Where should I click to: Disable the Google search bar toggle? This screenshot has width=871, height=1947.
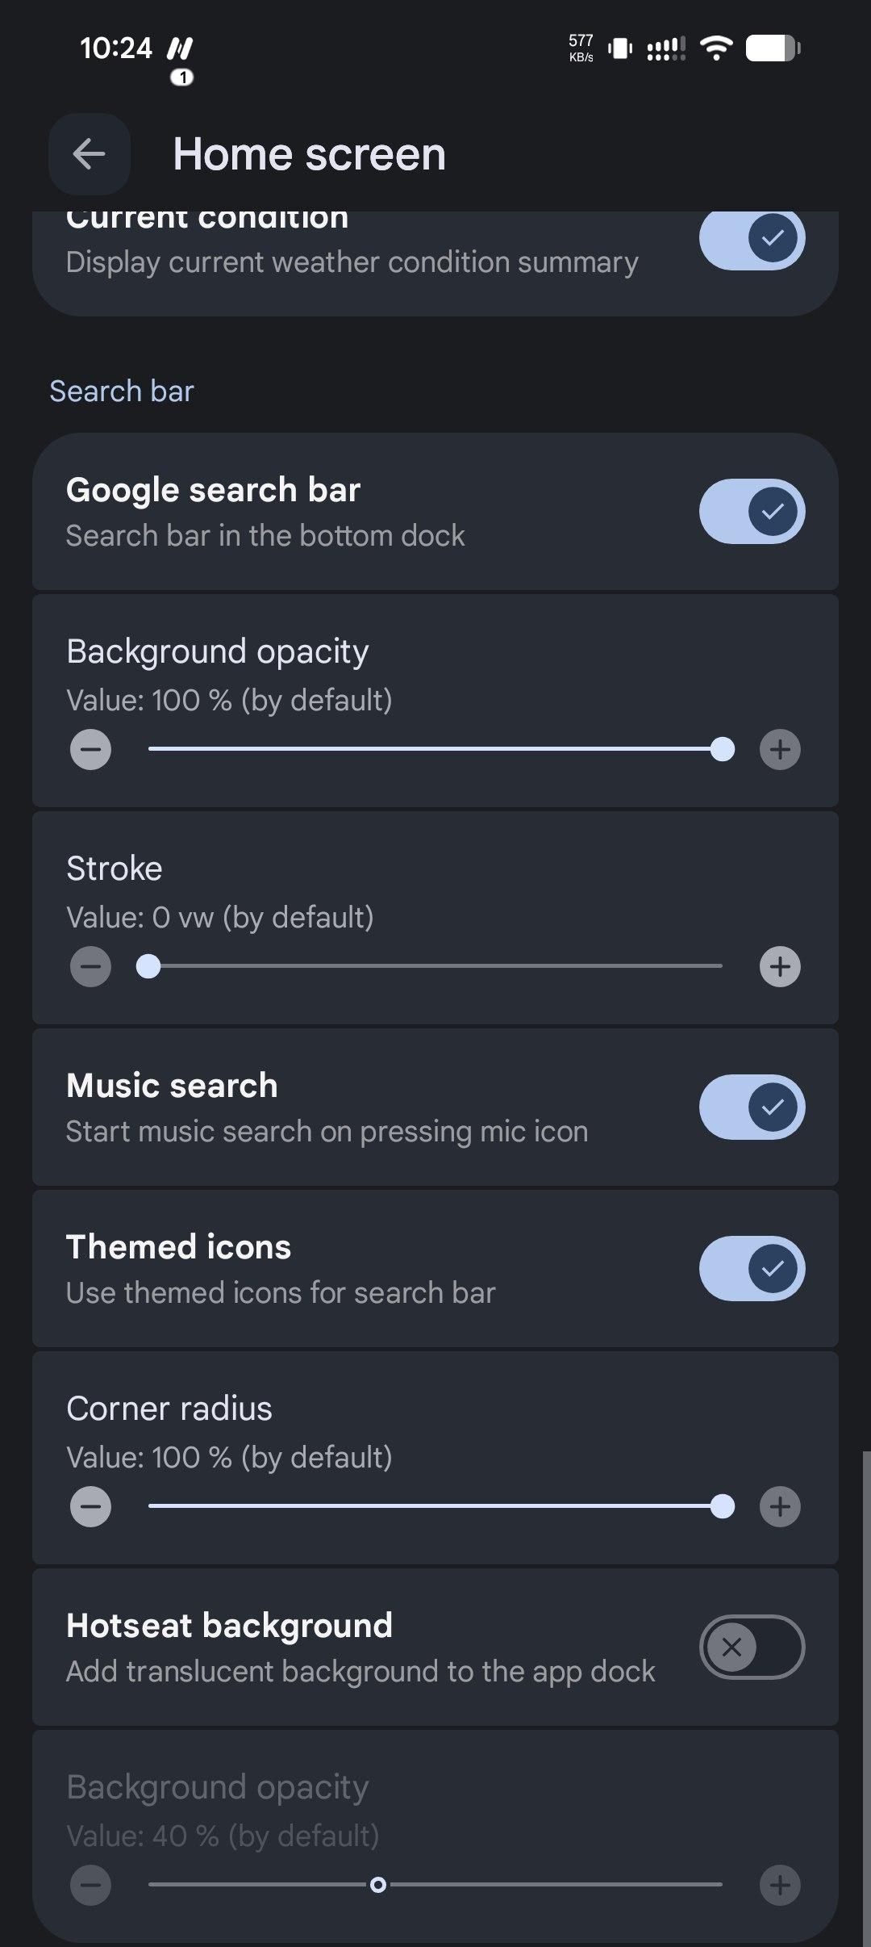coord(752,512)
